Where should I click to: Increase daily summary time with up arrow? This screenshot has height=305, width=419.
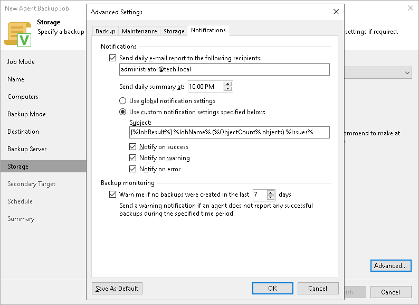pyautogui.click(x=227, y=84)
